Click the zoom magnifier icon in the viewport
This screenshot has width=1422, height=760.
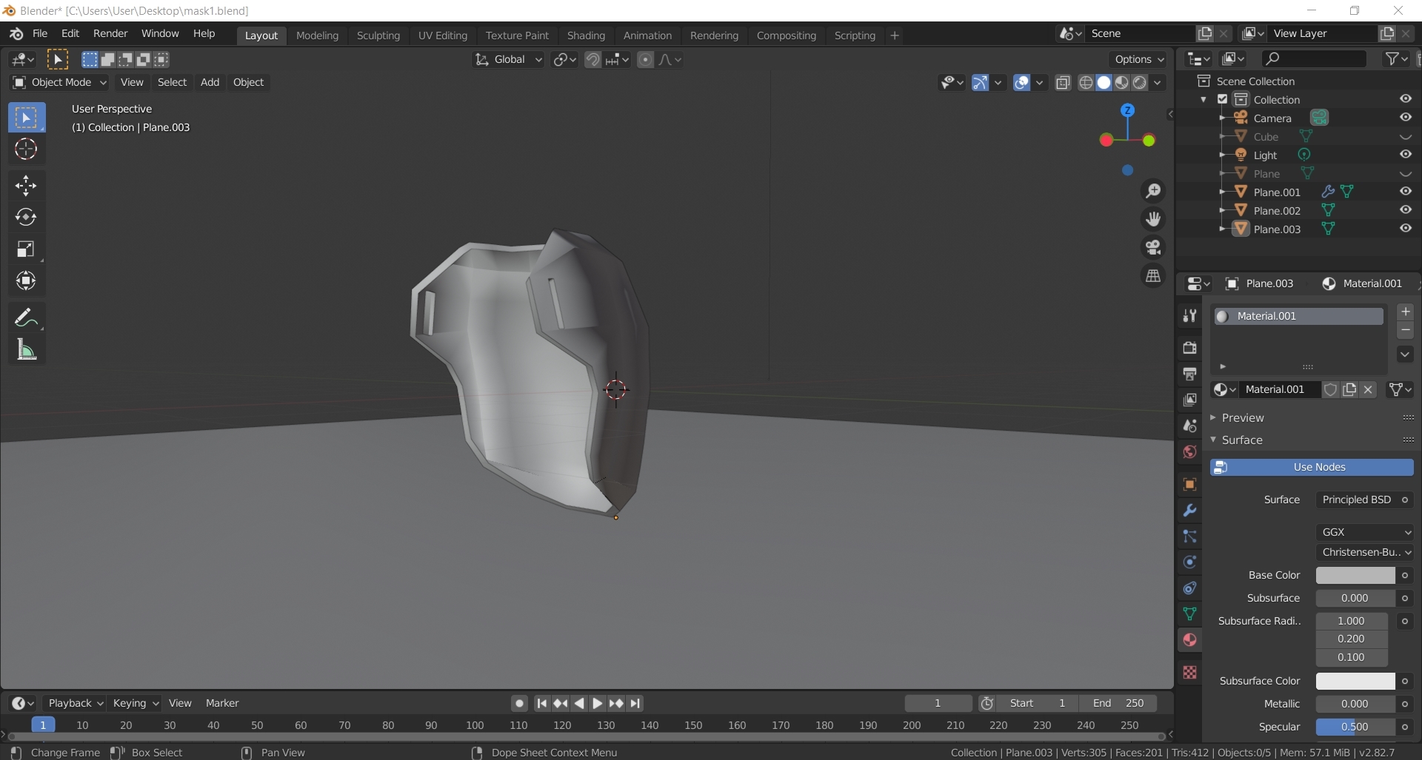pyautogui.click(x=1153, y=191)
